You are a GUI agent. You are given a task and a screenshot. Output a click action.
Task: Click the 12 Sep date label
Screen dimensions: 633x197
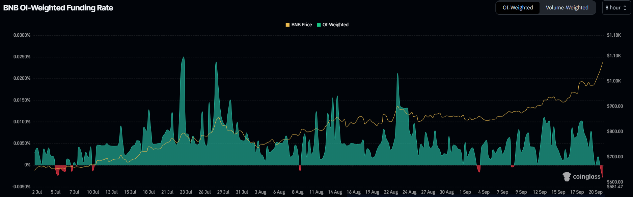click(x=540, y=192)
